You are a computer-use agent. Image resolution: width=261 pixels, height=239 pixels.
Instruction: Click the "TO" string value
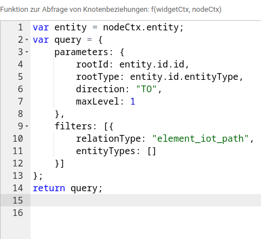[147, 89]
